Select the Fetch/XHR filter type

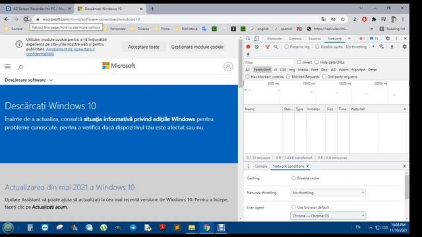[x=262, y=70]
